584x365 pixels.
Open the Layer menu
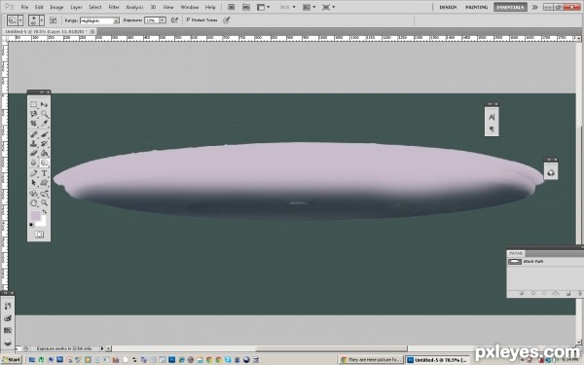click(76, 7)
